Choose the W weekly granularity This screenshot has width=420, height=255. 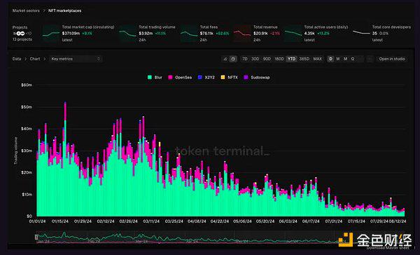[338, 59]
